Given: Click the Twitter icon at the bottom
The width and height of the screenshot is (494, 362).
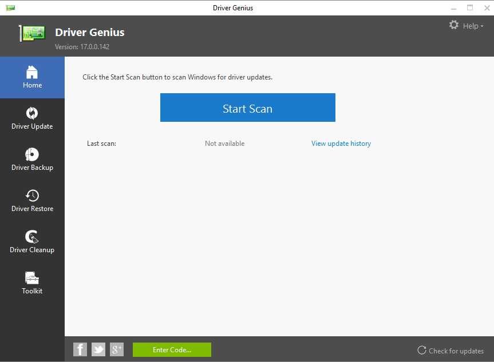Looking at the screenshot, I should click(98, 349).
